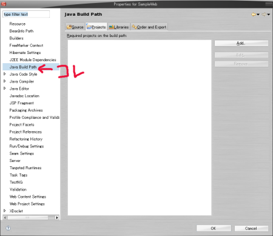273x236 pixels.
Task: Select the XDoclet item
Action: (16, 211)
